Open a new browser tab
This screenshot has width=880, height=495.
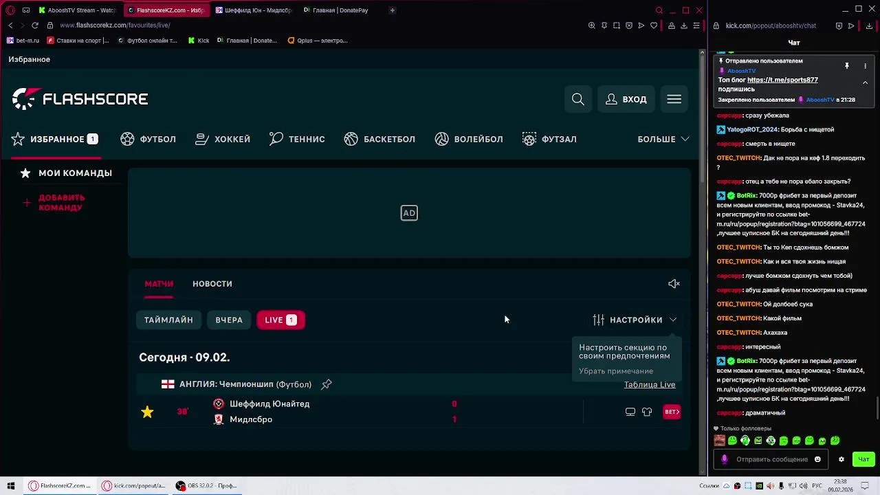pyautogui.click(x=393, y=10)
